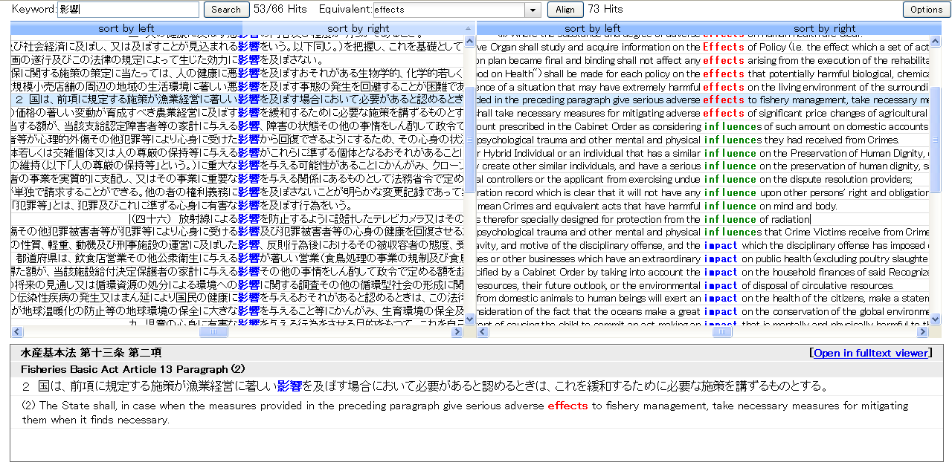Click detail title "水産基本法 第十三条 第二項"
The width and height of the screenshot is (952, 465).
click(91, 353)
